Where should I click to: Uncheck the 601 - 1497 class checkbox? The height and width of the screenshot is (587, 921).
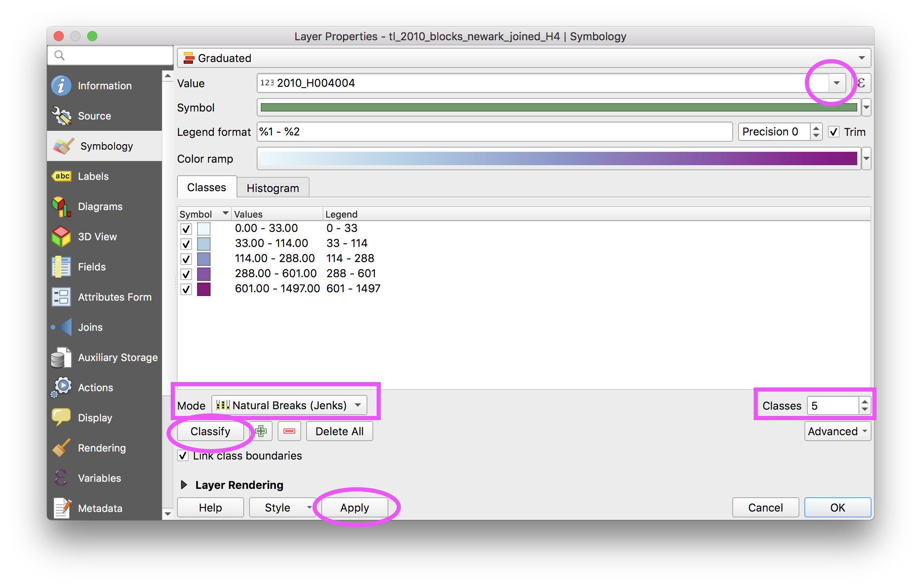(x=186, y=289)
